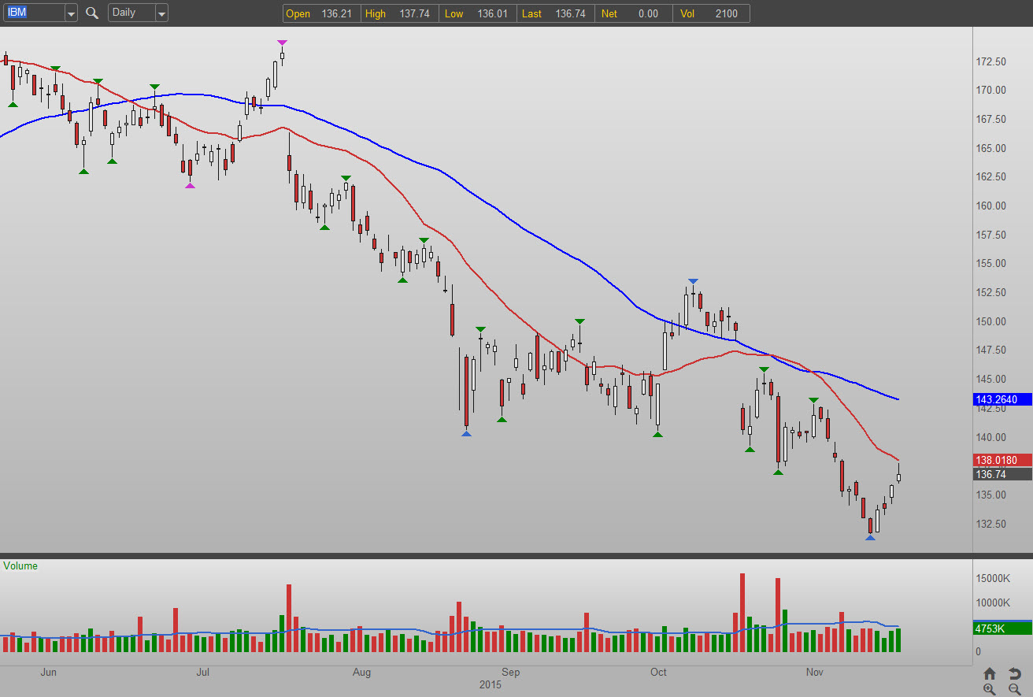Click the green volume tag 4753K
This screenshot has width=1033, height=697.
click(1002, 628)
